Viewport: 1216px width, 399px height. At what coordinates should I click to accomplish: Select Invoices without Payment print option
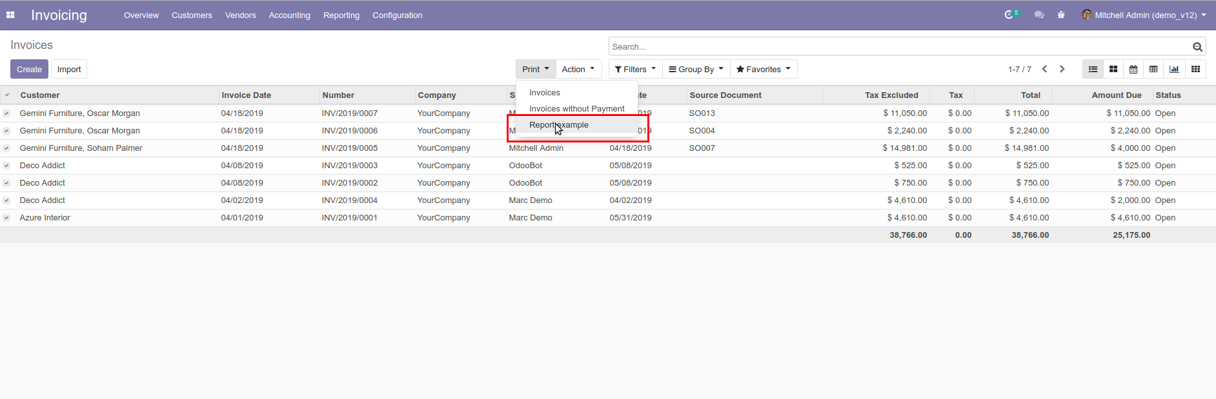click(x=577, y=109)
